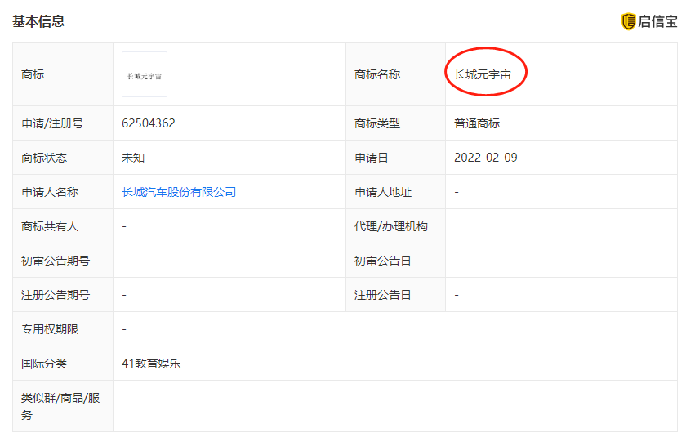Screen dimensions: 686x442
Task: Select the trademark name 长城元宇宙 text
Action: (483, 75)
